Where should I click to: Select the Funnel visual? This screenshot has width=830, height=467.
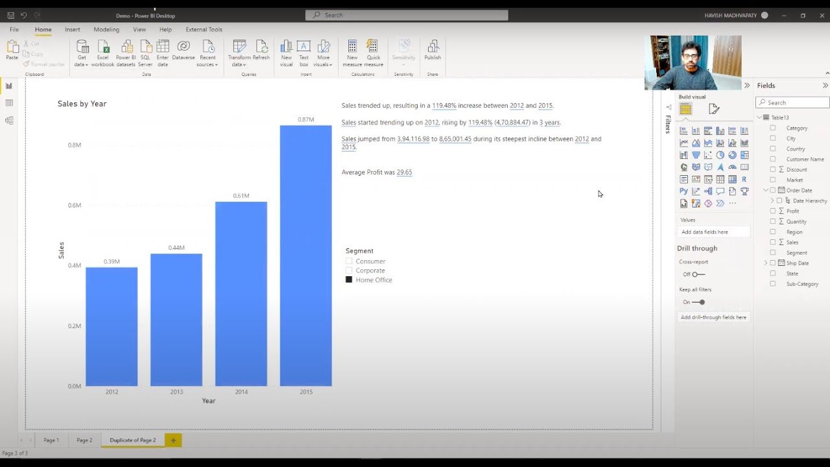[x=696, y=155]
